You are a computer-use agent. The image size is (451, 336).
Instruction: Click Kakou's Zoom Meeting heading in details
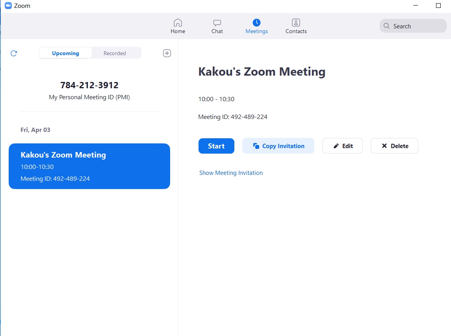(x=262, y=72)
